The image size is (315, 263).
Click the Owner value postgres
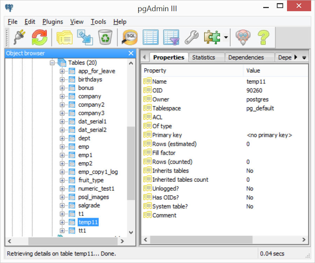[x=257, y=100]
